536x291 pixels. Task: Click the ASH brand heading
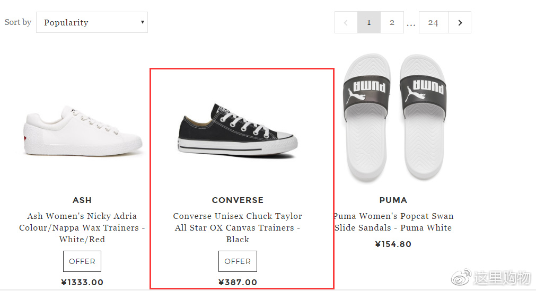tap(82, 200)
